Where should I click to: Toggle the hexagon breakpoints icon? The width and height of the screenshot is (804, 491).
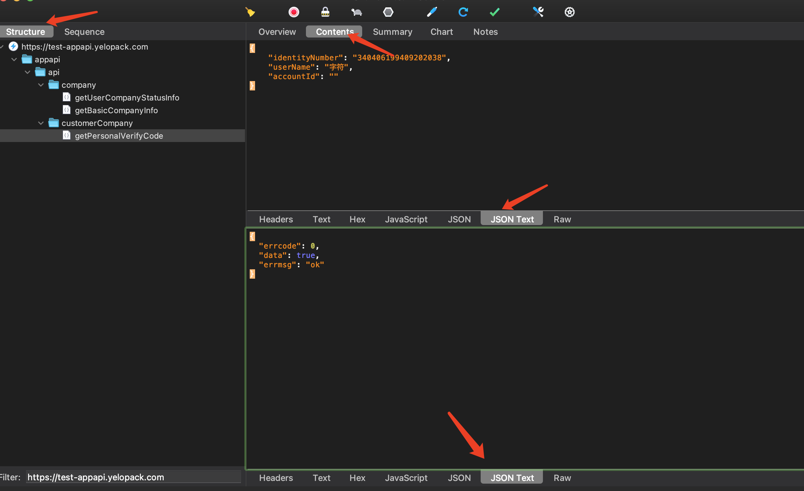click(388, 12)
